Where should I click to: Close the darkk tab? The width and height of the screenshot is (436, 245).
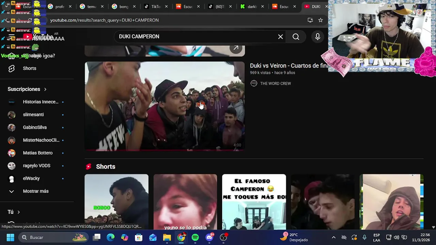(262, 6)
